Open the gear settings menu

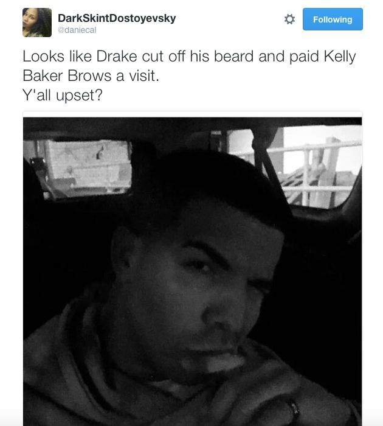(x=289, y=19)
